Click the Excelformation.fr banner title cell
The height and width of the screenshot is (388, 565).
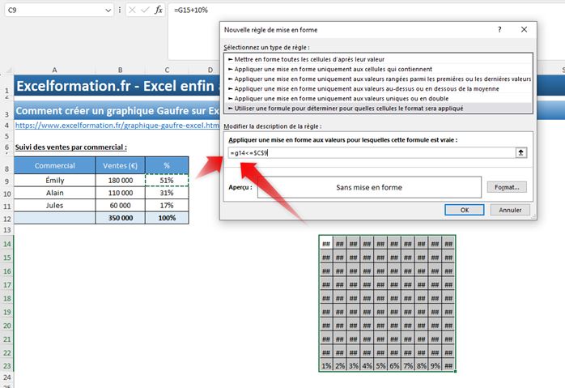[x=117, y=86]
